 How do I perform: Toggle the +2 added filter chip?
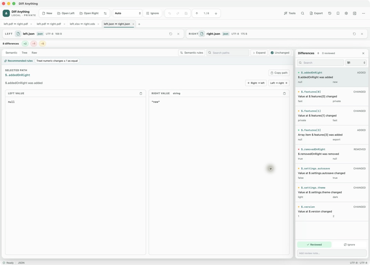[x=25, y=44]
